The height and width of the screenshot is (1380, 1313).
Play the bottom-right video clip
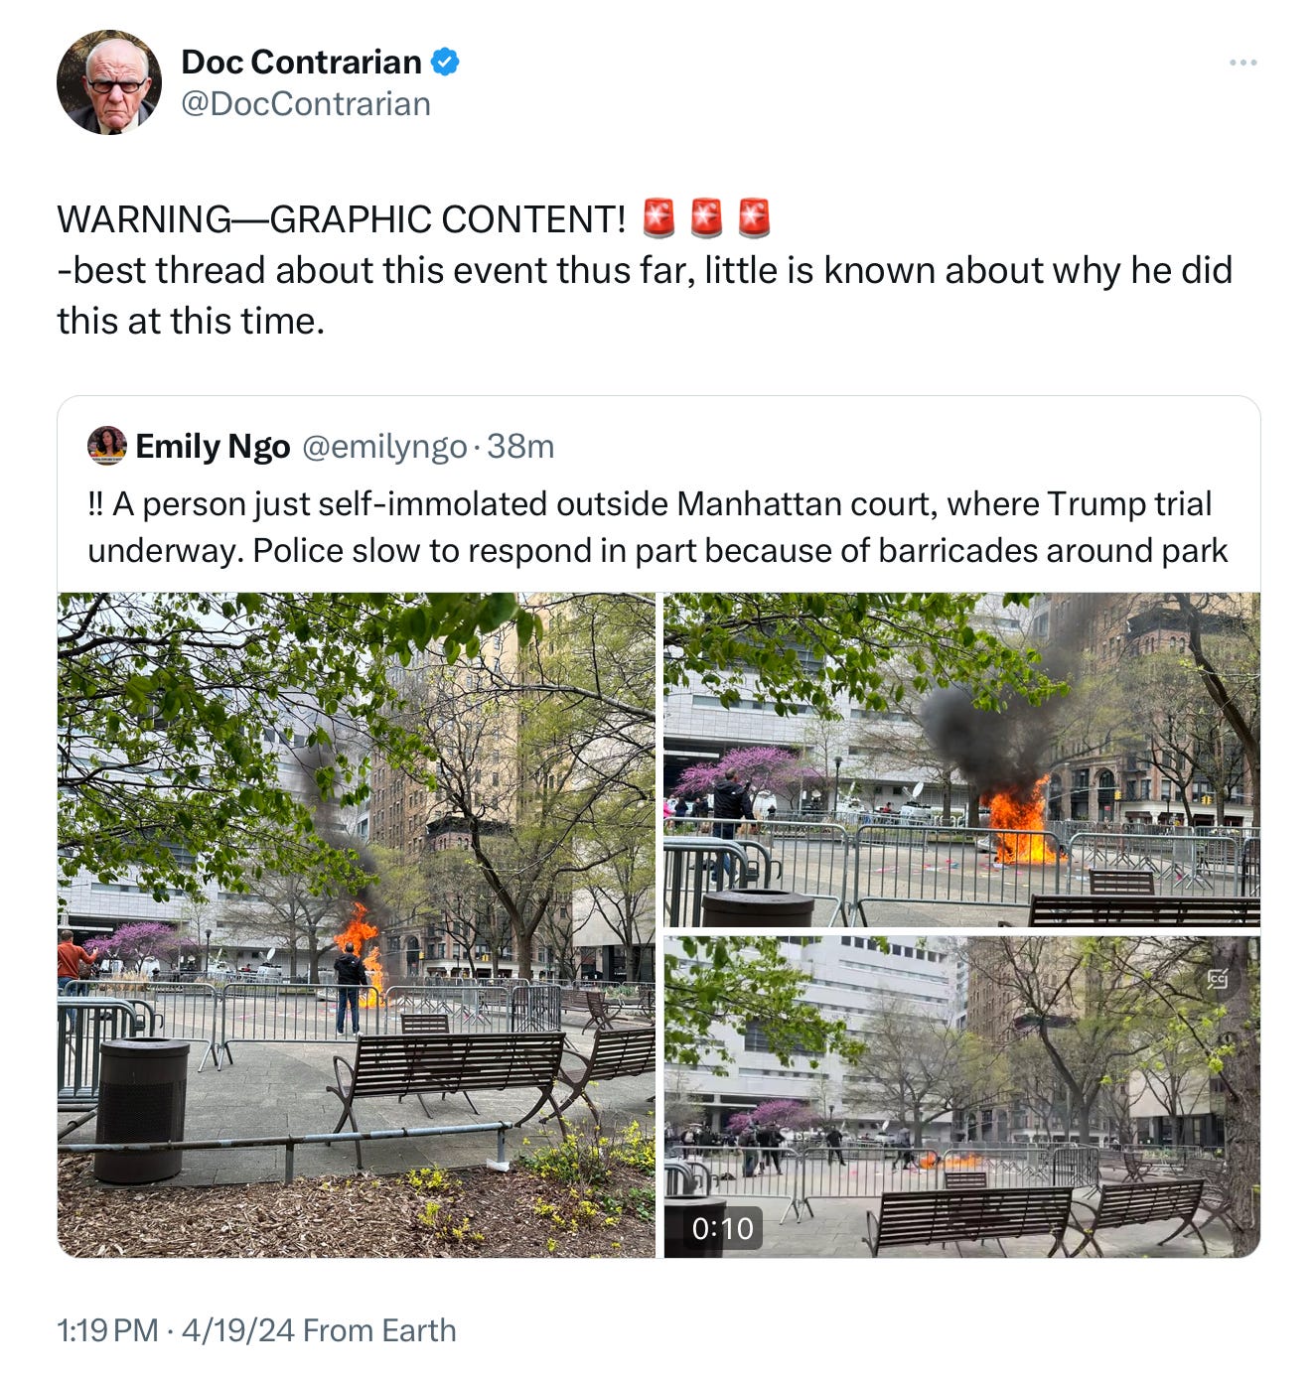coord(961,1097)
